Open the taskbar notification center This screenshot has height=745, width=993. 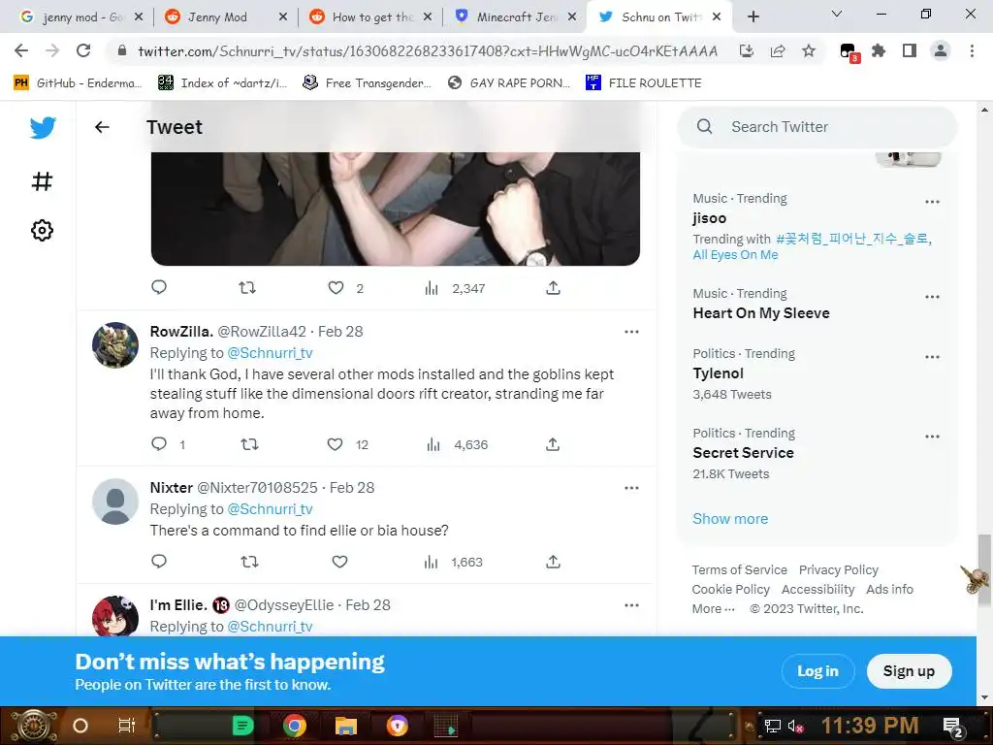tap(954, 726)
